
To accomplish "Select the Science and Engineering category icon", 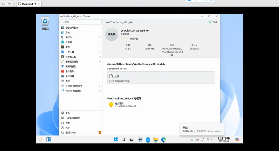I will coord(63,57).
